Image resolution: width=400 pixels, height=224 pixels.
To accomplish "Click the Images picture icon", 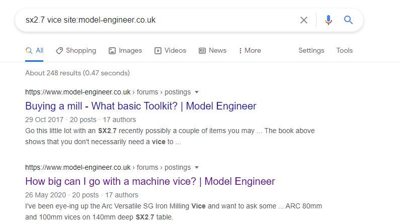I will tap(112, 51).
